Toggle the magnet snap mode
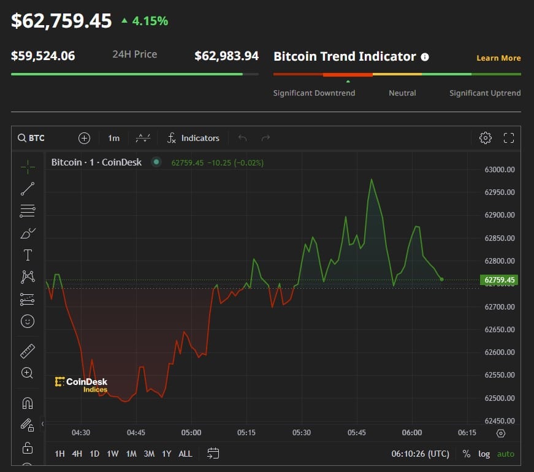This screenshot has width=534, height=472. [x=28, y=403]
